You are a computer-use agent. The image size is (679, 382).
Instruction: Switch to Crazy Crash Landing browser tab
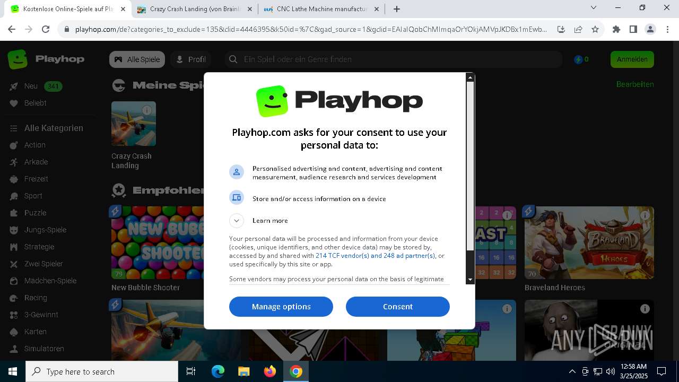click(195, 9)
